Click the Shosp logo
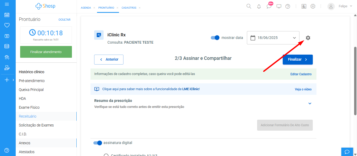The image size is (357, 156). [46, 6]
